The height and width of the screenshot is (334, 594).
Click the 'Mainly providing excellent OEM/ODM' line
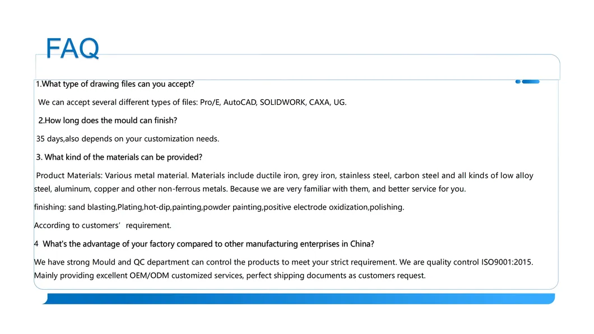(x=230, y=276)
